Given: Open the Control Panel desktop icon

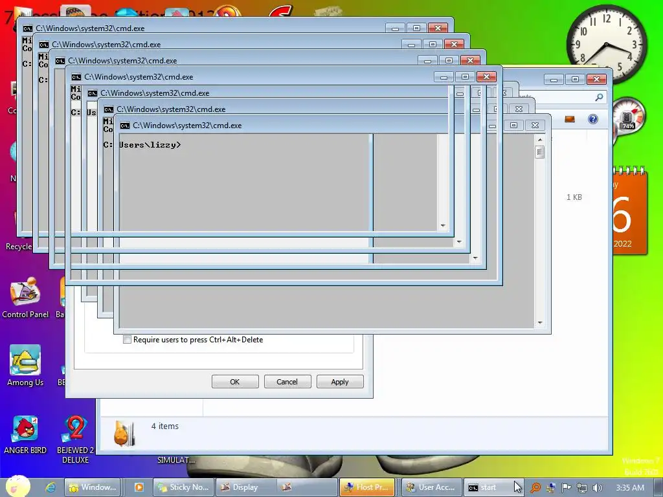Looking at the screenshot, I should [25, 298].
